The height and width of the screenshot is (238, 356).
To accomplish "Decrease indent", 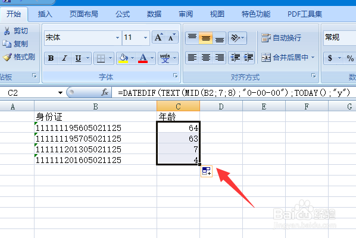I will [235, 58].
